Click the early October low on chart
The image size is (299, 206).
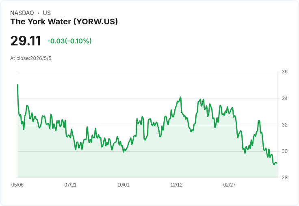coord(123,152)
